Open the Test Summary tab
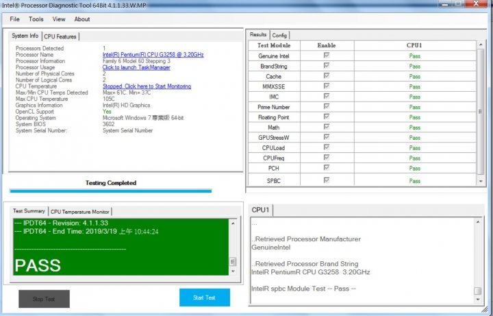The height and width of the screenshot is (316, 493). pos(29,211)
